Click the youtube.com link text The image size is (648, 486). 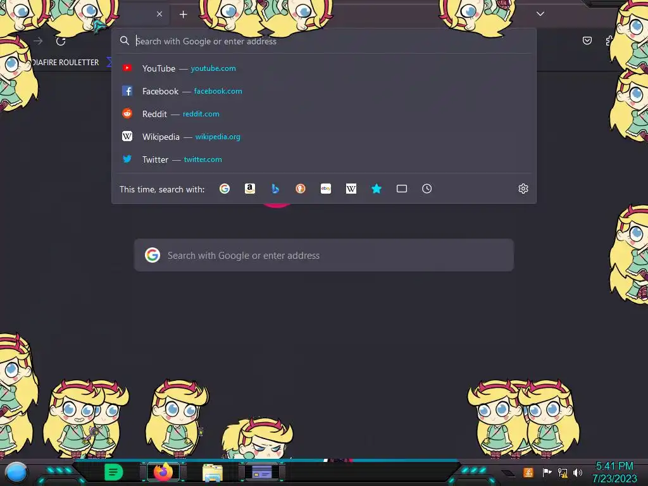(x=213, y=68)
